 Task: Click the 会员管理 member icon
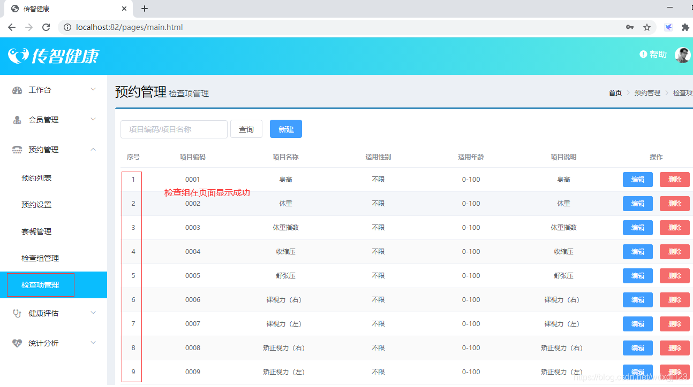point(17,120)
